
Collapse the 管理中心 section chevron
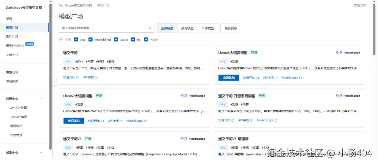click(x=41, y=98)
